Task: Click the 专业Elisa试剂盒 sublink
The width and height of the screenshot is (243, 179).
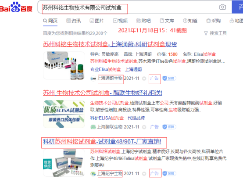Action: point(106,69)
